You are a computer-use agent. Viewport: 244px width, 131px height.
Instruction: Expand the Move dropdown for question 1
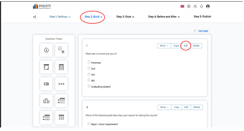[x=164, y=46]
